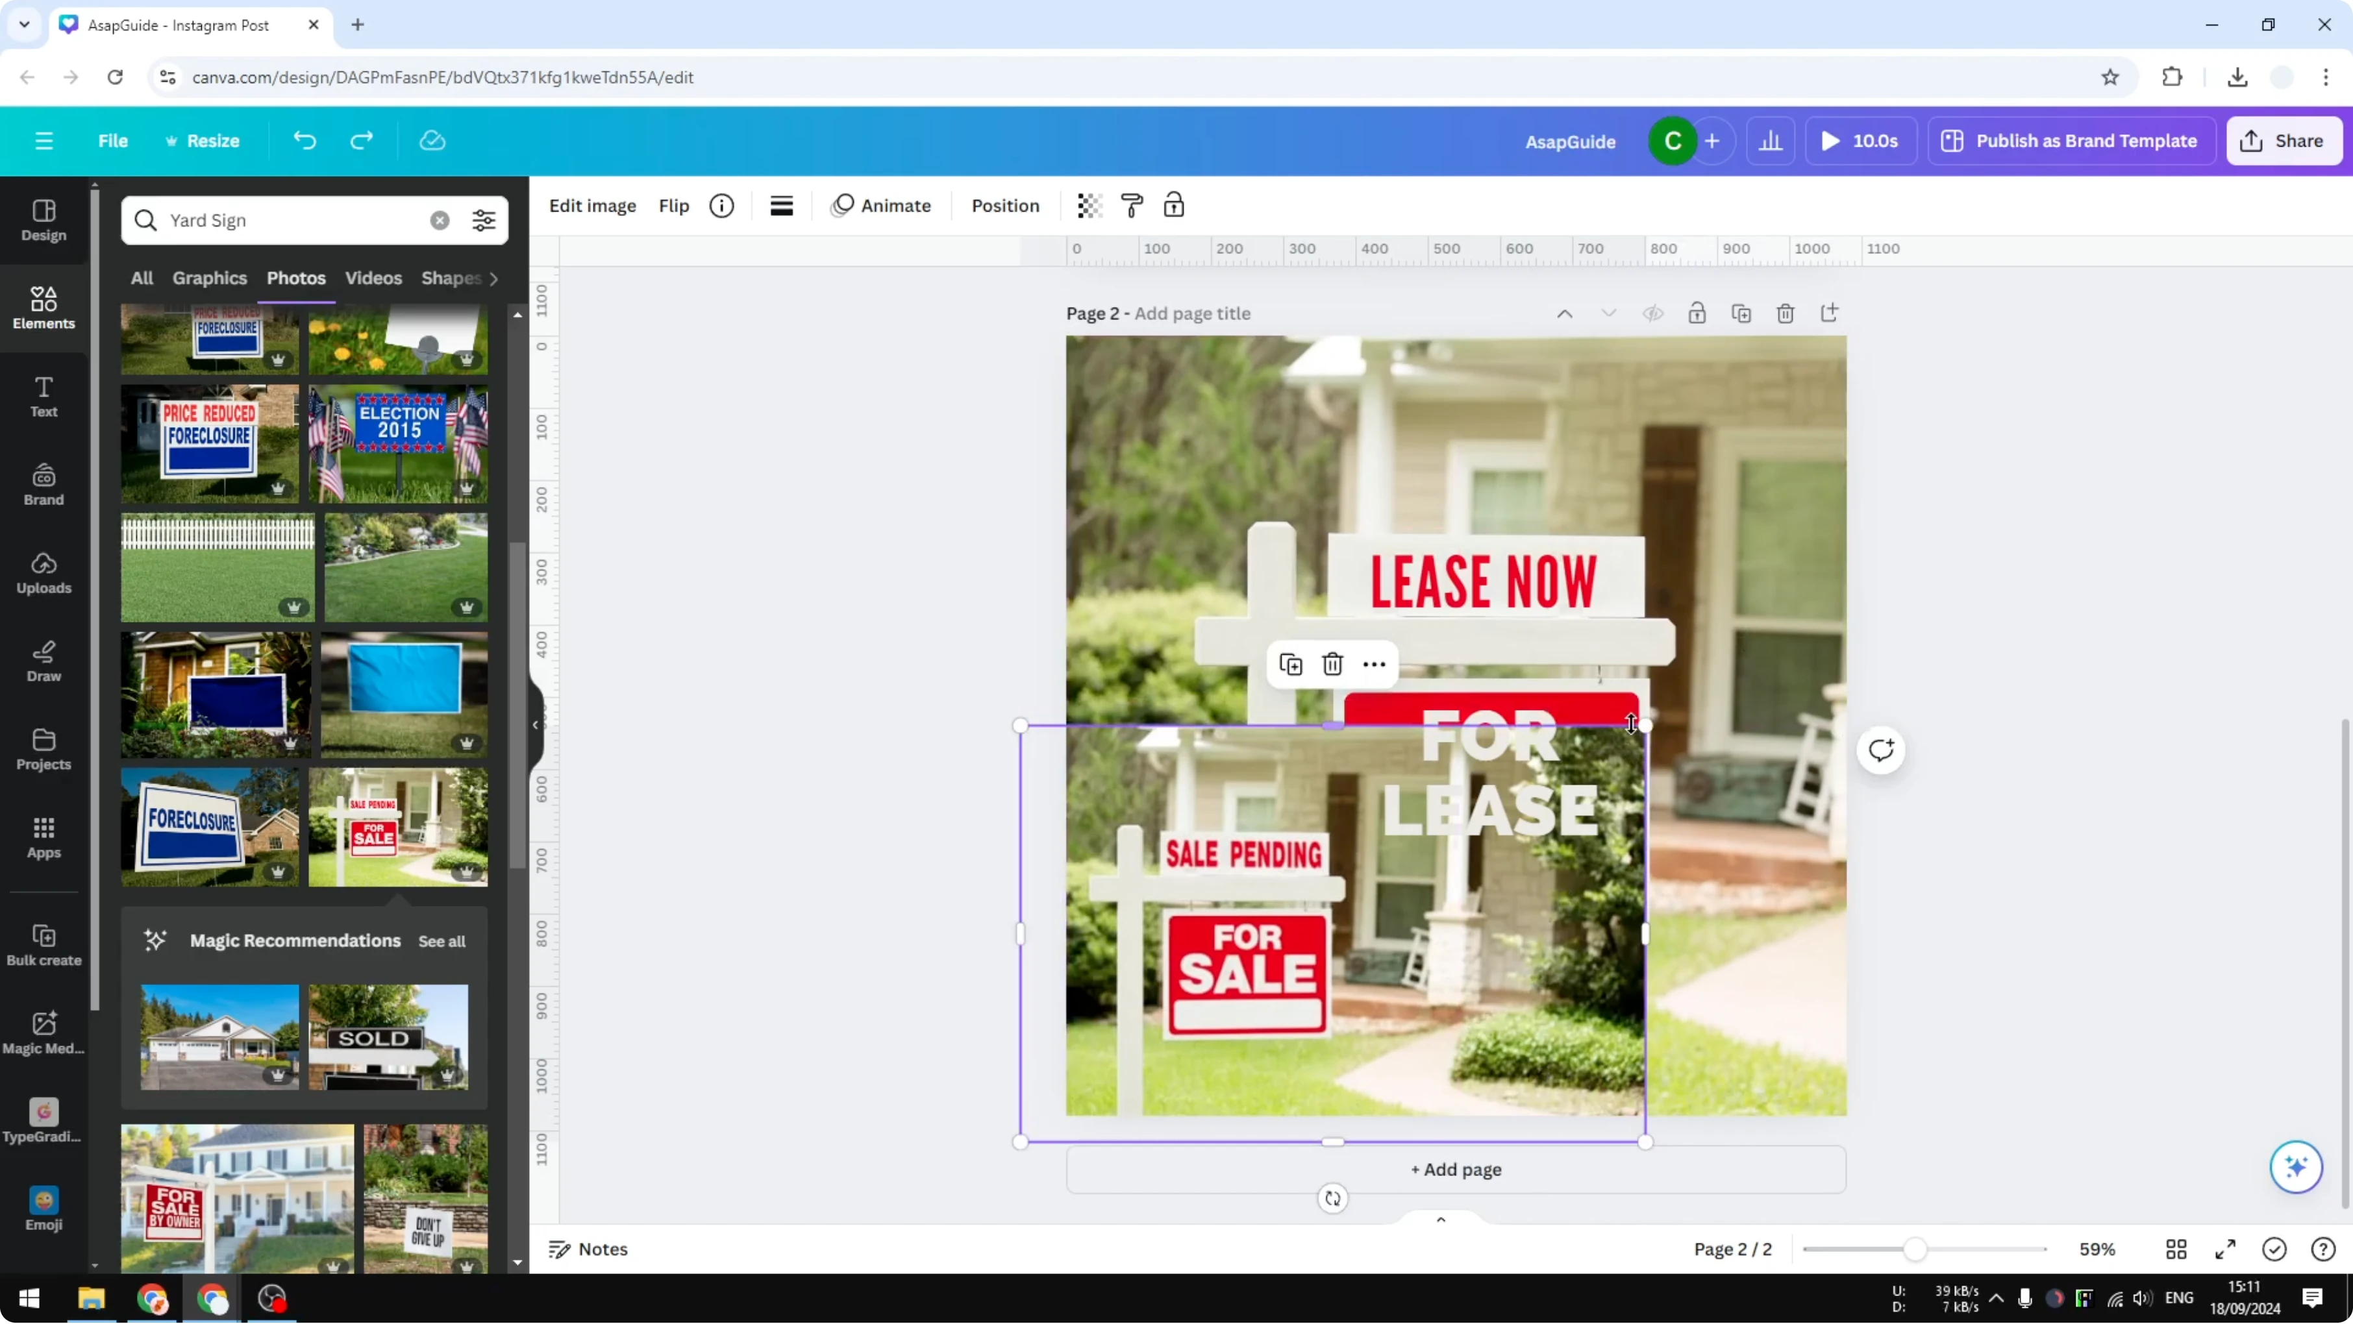Delete the selected element from floating toolbar
2353x1324 pixels.
pos(1333,665)
